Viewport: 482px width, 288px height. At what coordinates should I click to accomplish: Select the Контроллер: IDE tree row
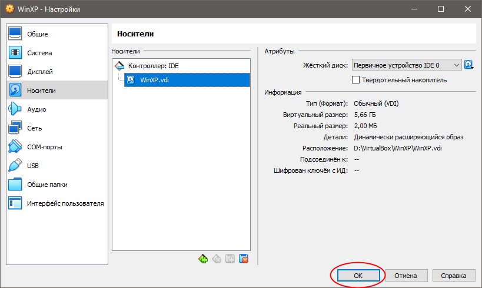[181, 66]
